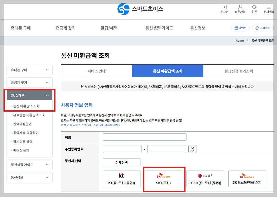
Task: Click inside the 이름 input field
Action: 144,137
